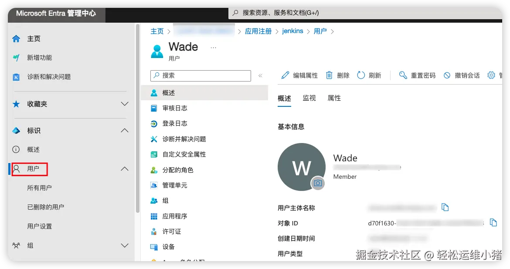Go to jenkins breadcrumb
The image size is (510, 269).
[x=293, y=31]
